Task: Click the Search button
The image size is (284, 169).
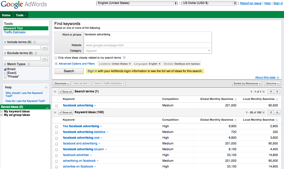Action: [x=69, y=71]
